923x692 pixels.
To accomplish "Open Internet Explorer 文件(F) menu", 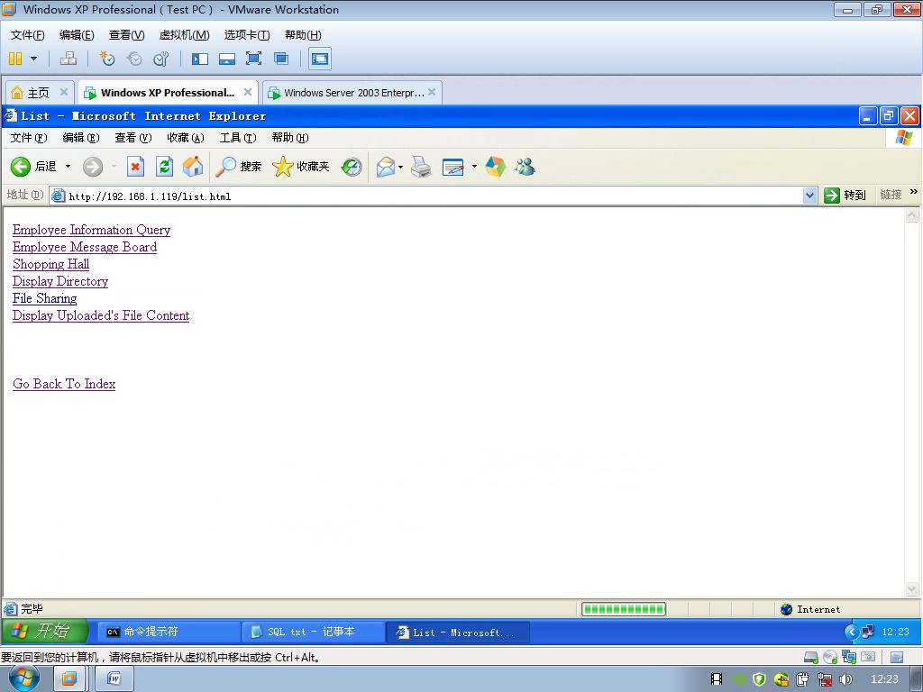I will [29, 138].
